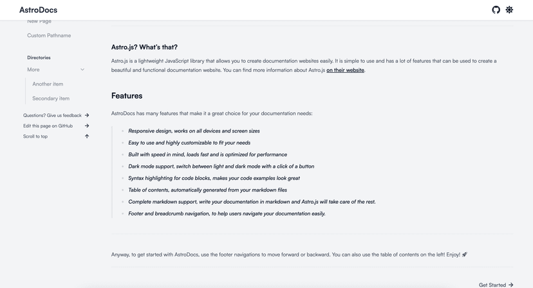This screenshot has width=533, height=288.
Task: Open Secondary item in the sidebar
Action: (x=51, y=98)
